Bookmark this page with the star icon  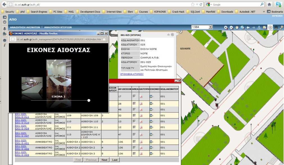tap(193, 4)
